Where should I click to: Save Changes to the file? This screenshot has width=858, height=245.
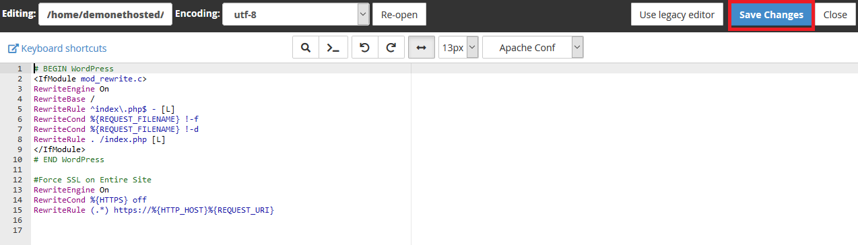coord(771,14)
